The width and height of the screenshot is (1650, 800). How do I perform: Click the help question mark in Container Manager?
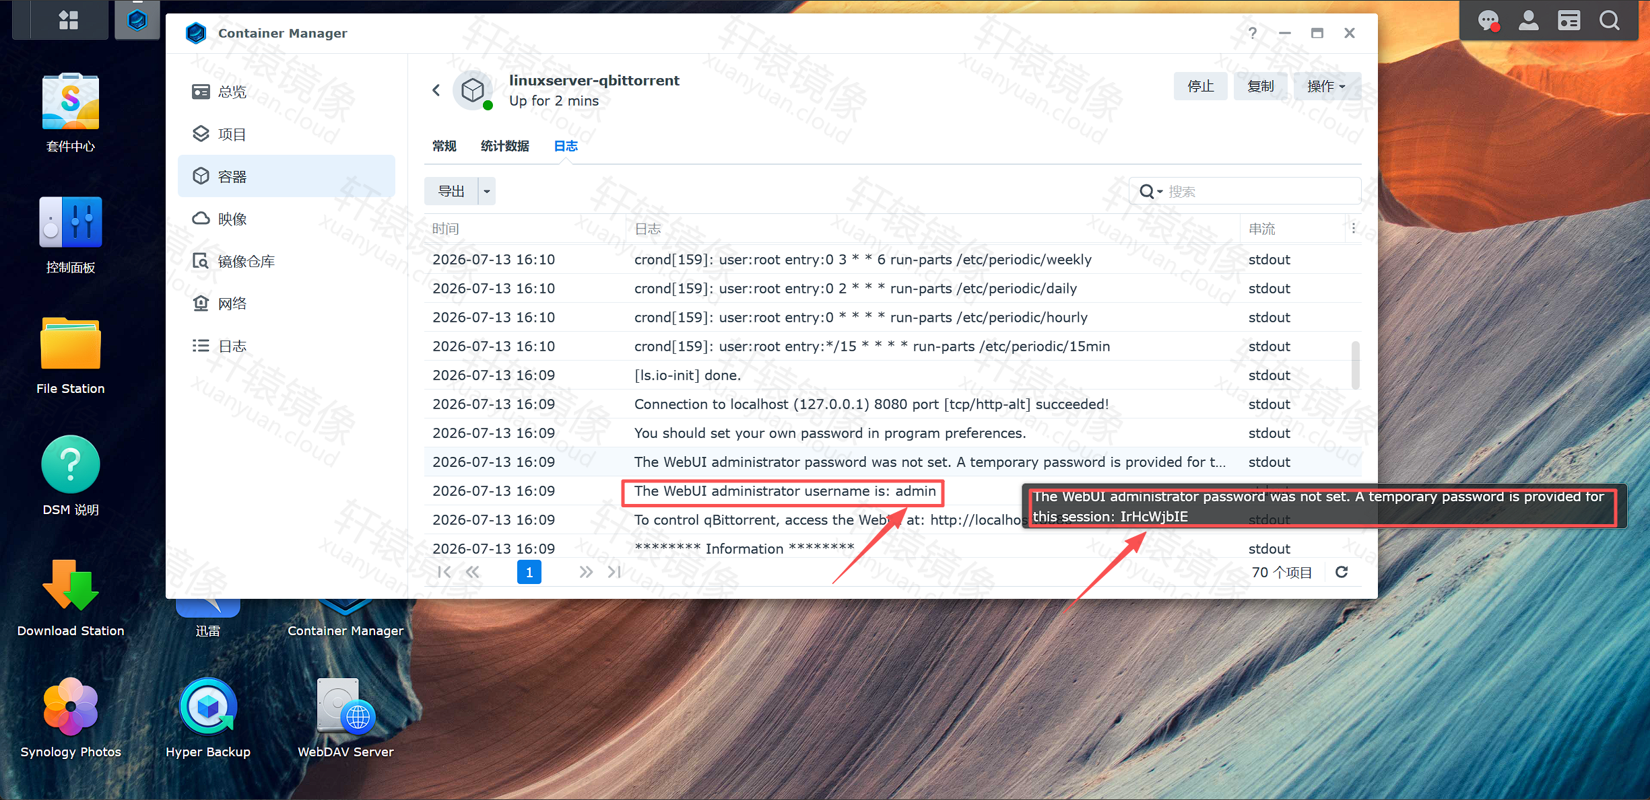click(1253, 33)
